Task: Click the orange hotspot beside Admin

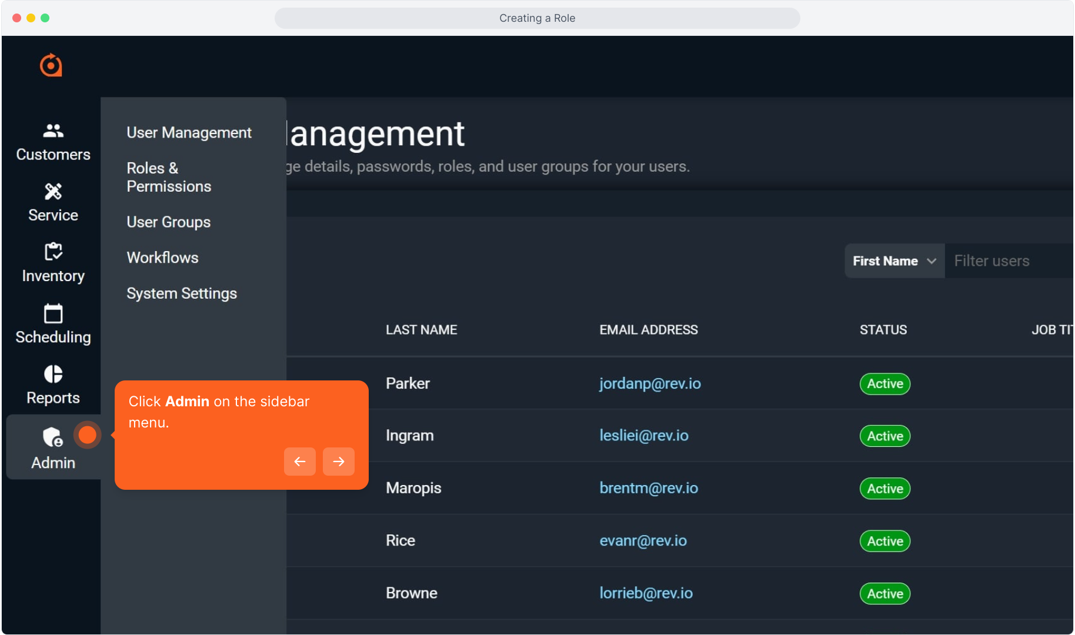Action: (x=88, y=435)
